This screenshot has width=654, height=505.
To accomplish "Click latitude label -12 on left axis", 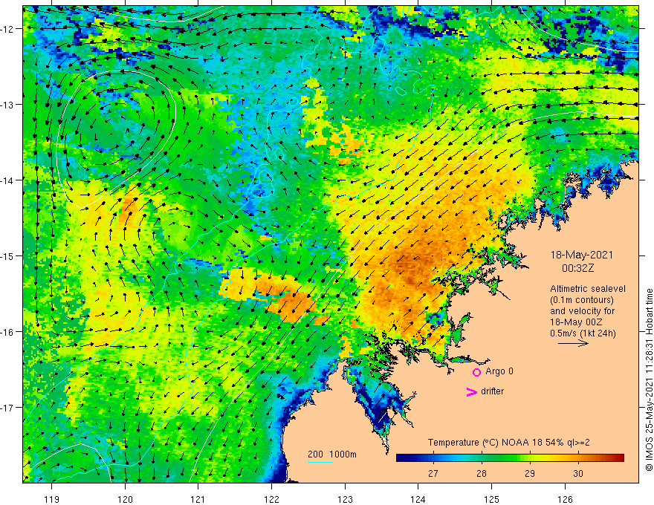I will (7, 29).
